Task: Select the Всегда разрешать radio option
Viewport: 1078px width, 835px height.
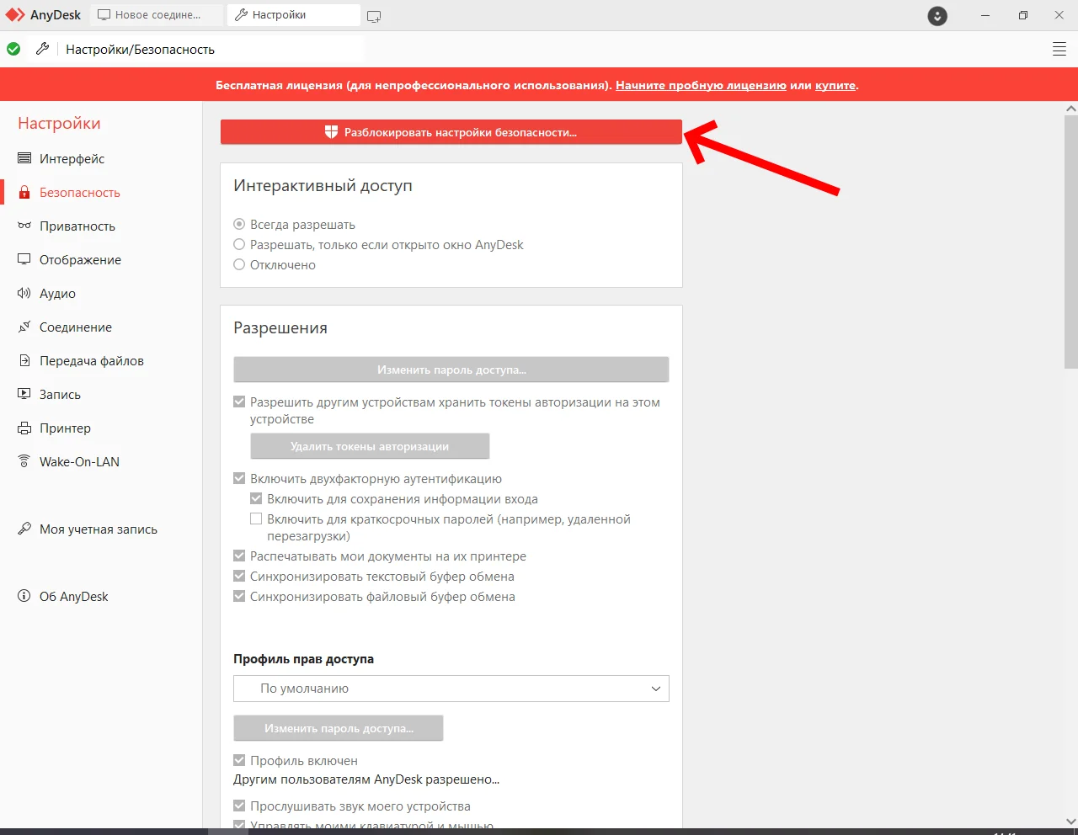Action: (x=239, y=225)
